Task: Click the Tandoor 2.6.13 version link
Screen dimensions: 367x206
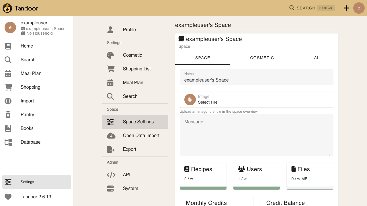Action: (x=36, y=197)
